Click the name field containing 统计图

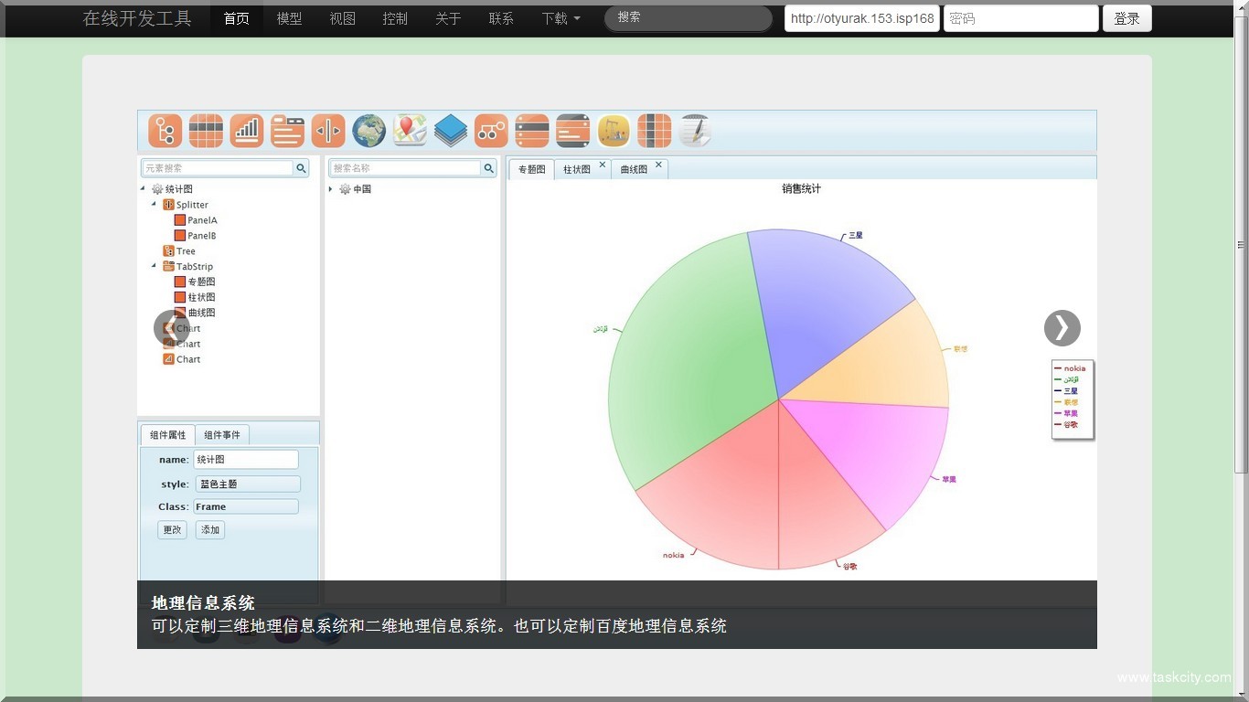click(x=246, y=460)
